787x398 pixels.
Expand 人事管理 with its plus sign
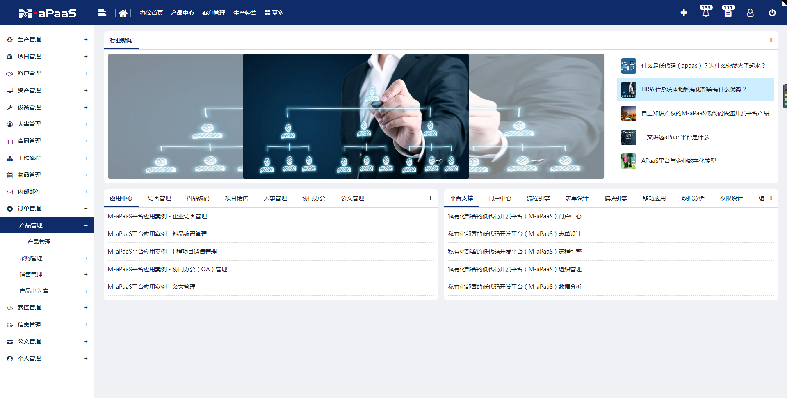[86, 124]
